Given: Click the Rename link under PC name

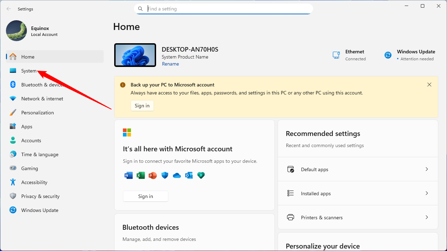Looking at the screenshot, I should [170, 64].
